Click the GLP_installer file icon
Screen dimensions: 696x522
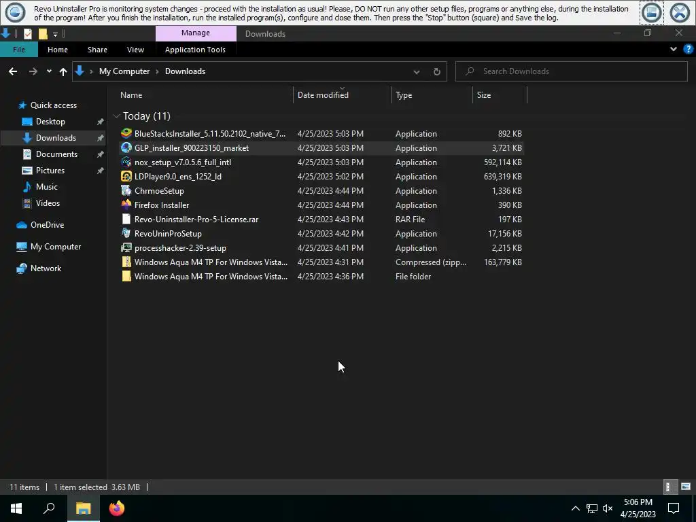coord(126,147)
